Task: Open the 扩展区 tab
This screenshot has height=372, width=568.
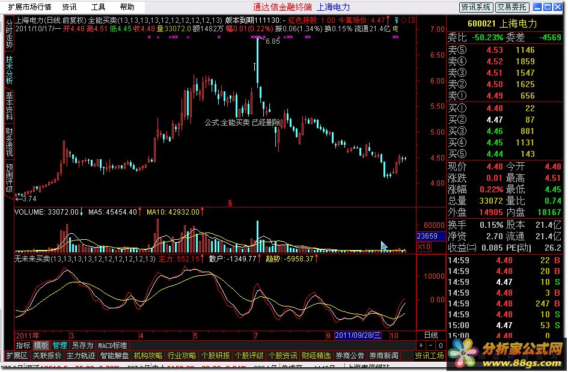Action: (17, 356)
